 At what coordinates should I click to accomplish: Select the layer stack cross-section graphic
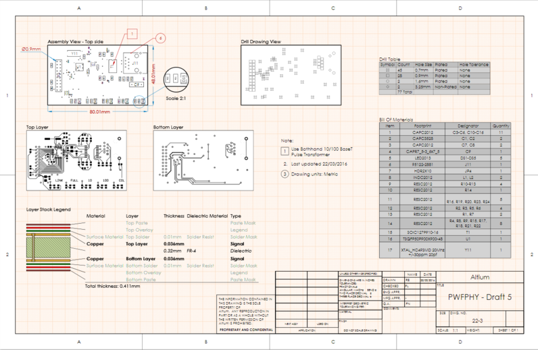pos(49,247)
